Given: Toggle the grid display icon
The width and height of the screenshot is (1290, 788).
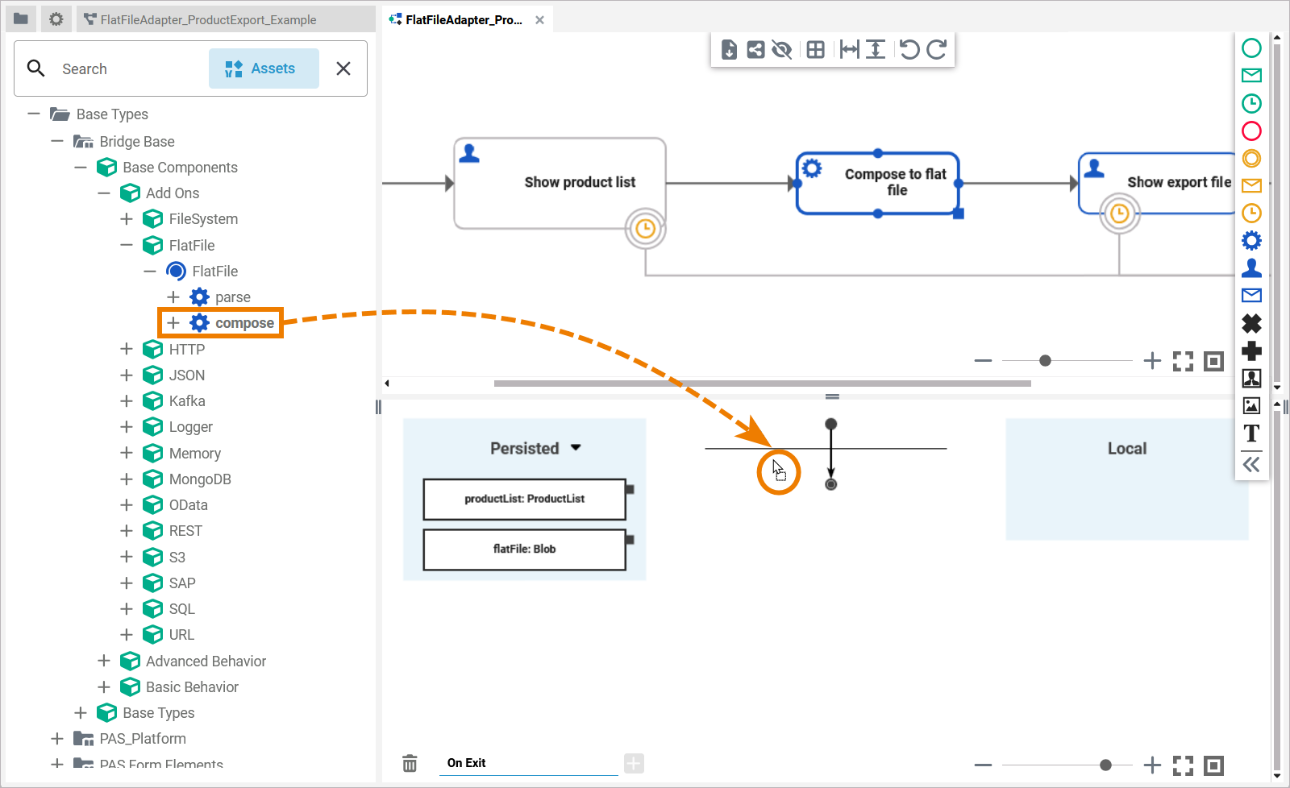Looking at the screenshot, I should tap(815, 50).
